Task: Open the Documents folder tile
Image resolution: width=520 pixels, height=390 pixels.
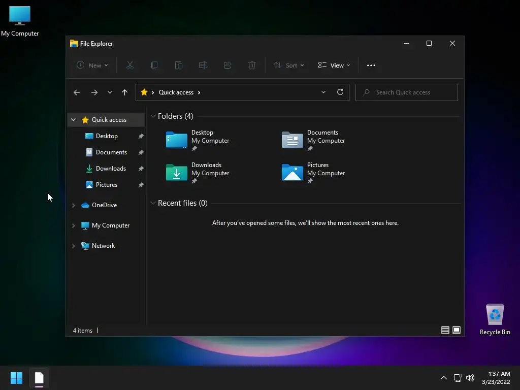Action: [313, 141]
